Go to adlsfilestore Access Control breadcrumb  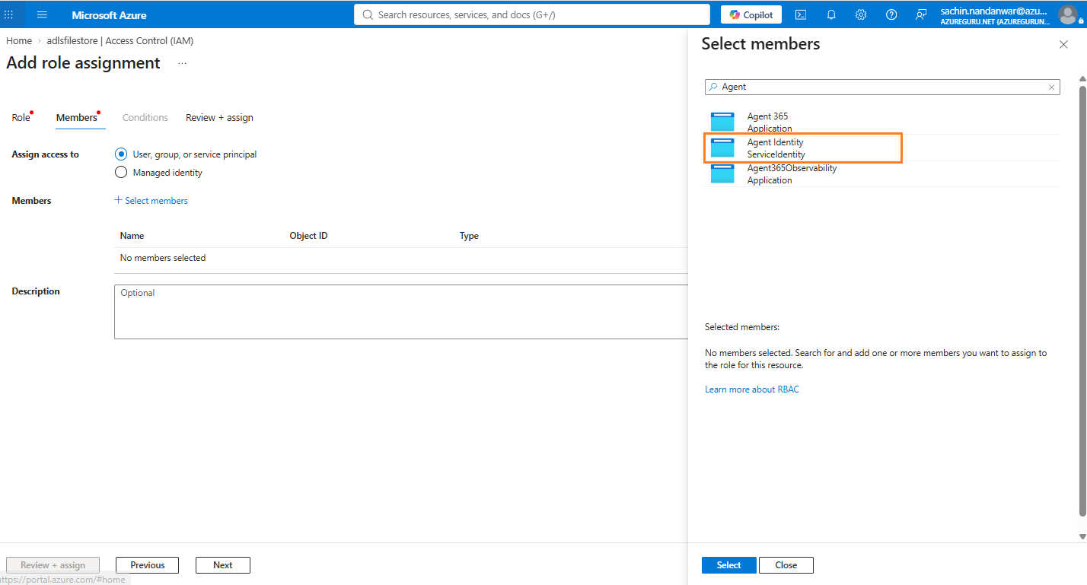[x=120, y=41]
